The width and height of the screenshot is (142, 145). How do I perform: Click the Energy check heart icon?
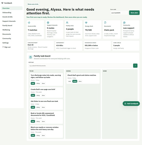click(86, 23)
